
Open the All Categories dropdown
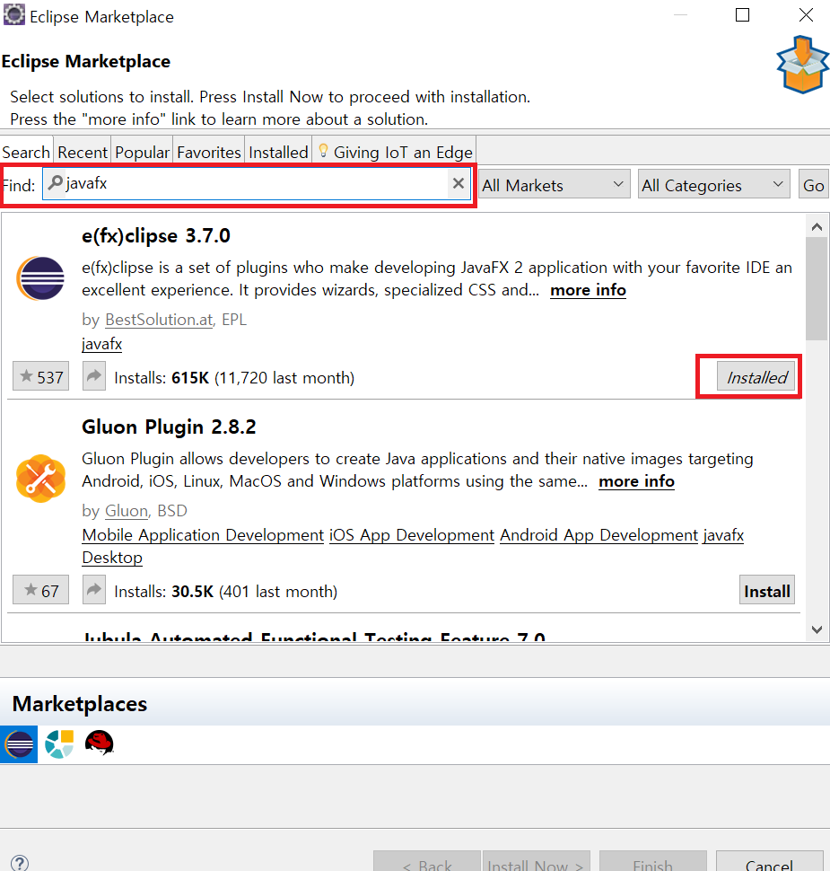[713, 184]
